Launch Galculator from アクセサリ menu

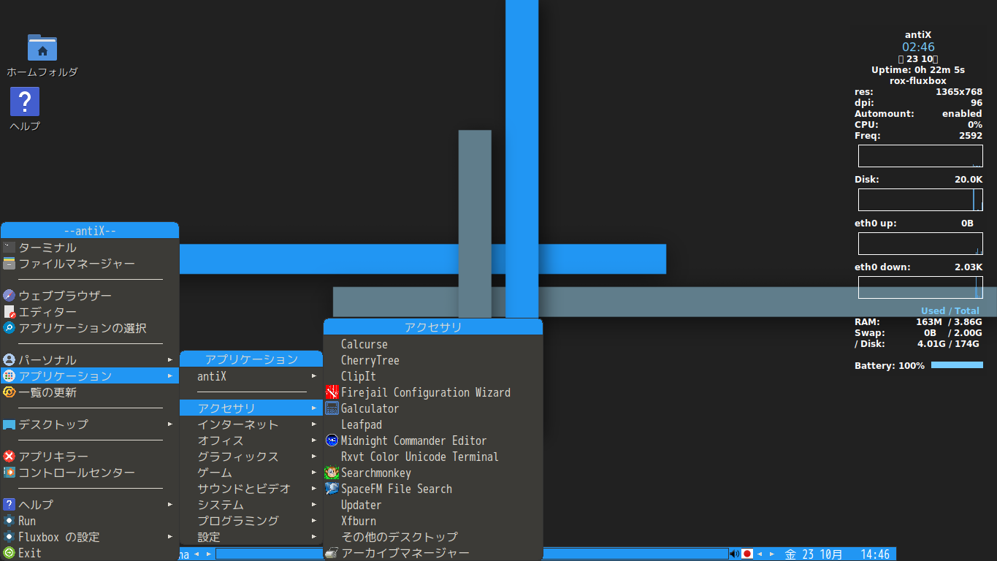click(x=433, y=408)
